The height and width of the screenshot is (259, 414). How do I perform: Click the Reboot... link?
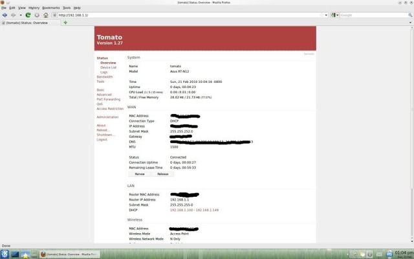(103, 130)
